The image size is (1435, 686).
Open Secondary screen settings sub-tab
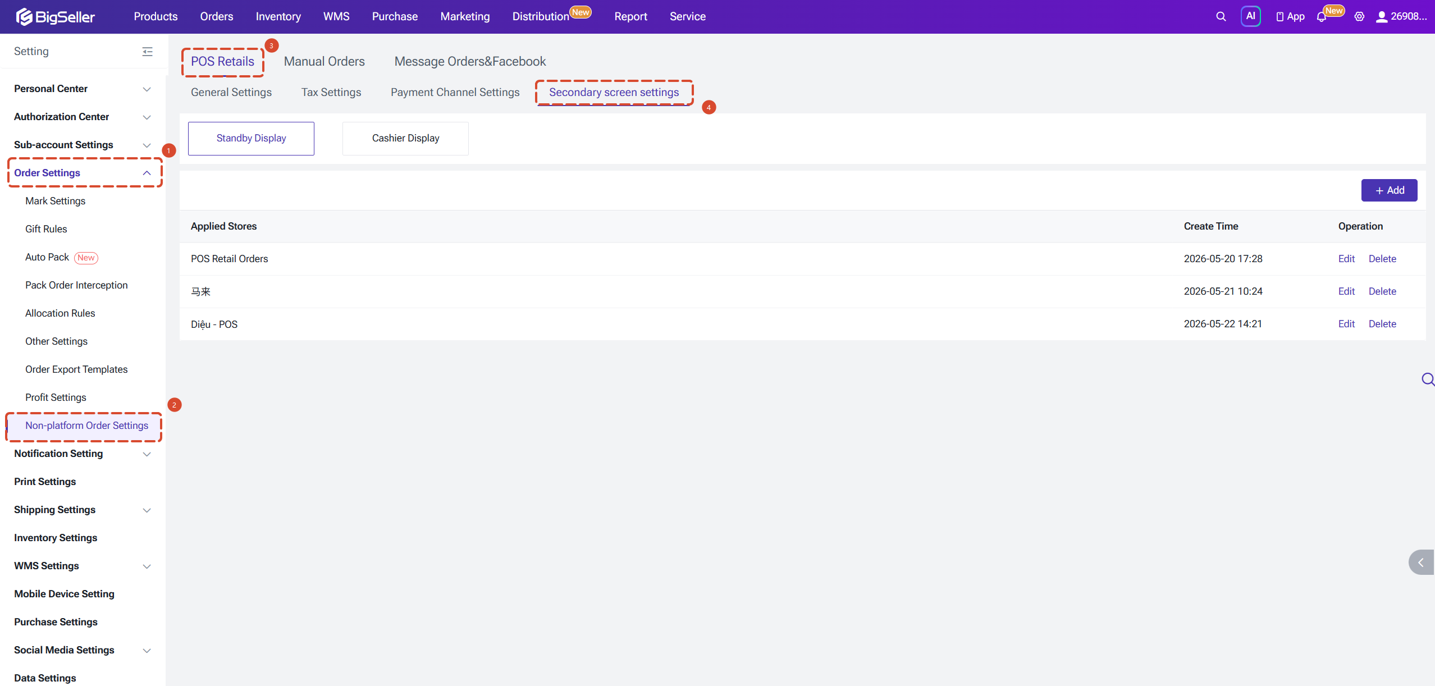(614, 92)
